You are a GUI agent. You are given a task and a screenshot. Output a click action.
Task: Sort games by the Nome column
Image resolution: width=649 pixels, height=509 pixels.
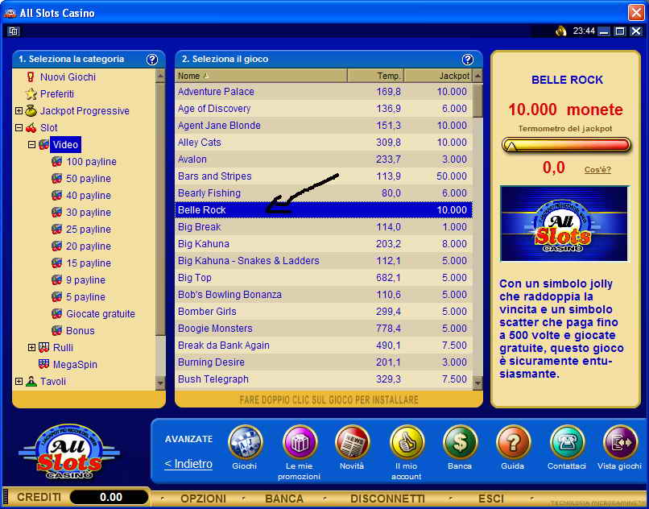click(261, 77)
